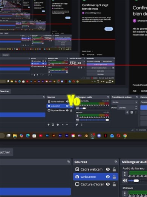Open transition properties dots next to transition trash
The image size is (147, 197).
click(x=136, y=112)
